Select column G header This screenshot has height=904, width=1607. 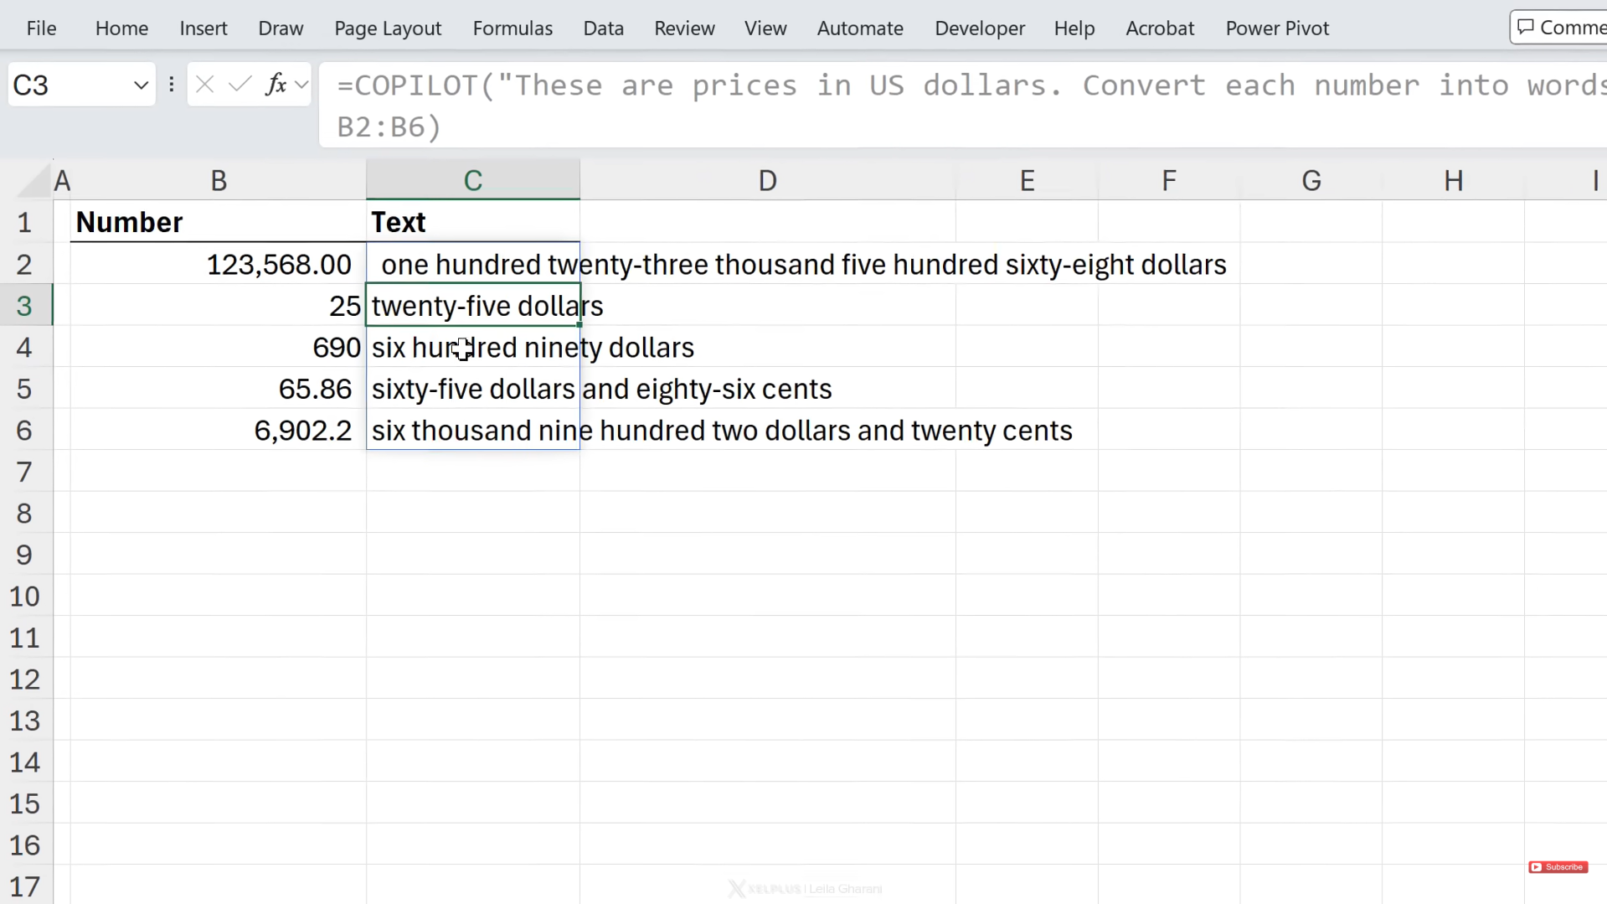click(x=1311, y=180)
